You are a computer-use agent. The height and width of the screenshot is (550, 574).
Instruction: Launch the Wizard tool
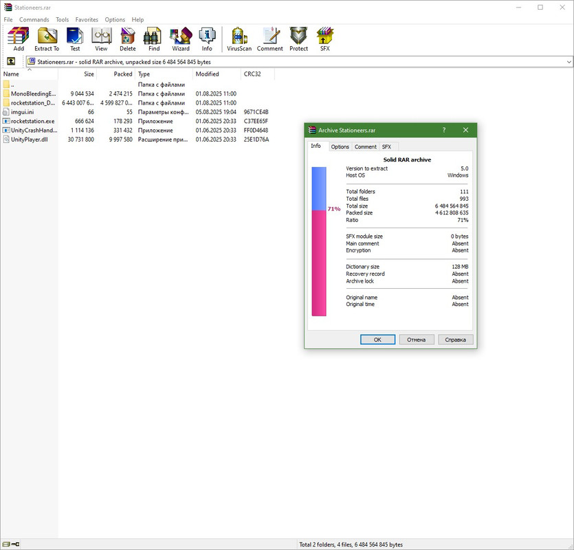pos(181,38)
